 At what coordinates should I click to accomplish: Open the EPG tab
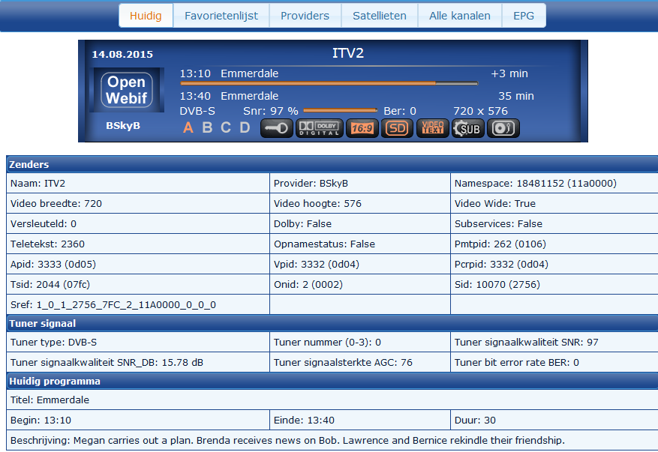524,16
